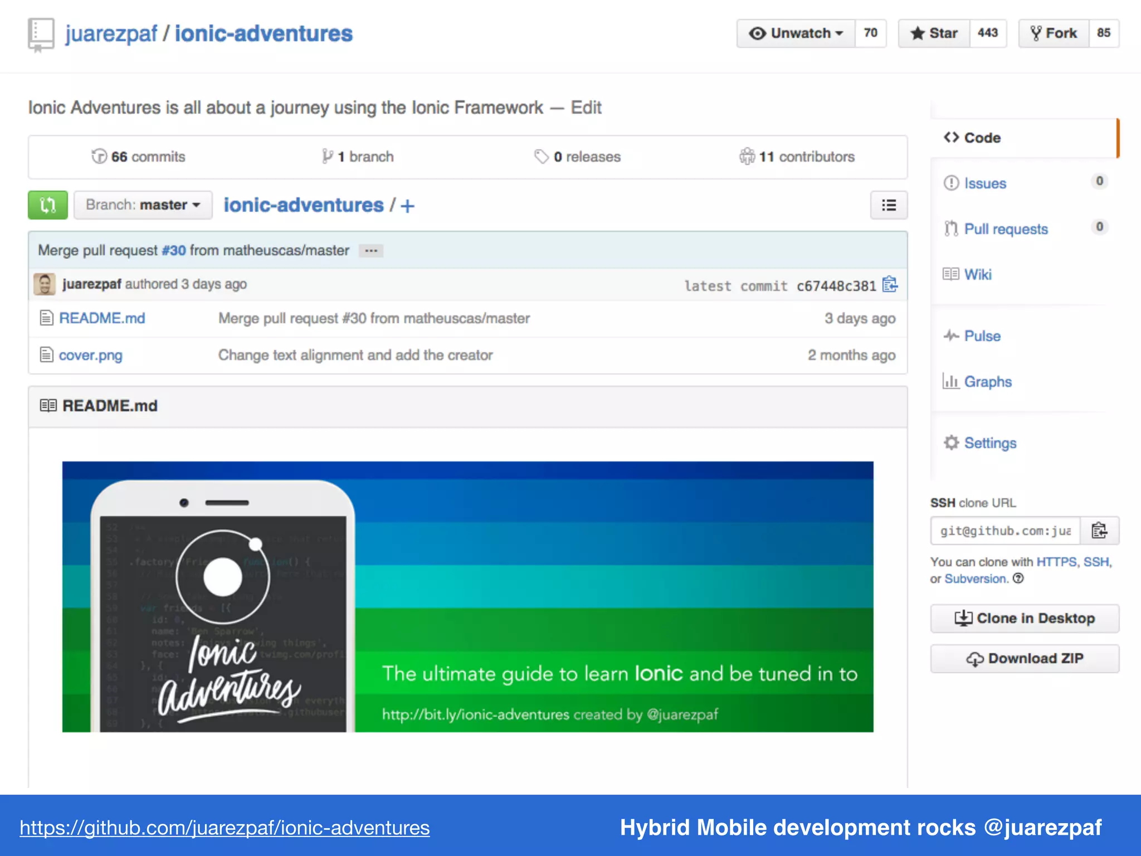Expand the commit message ellipsis

[x=371, y=251]
